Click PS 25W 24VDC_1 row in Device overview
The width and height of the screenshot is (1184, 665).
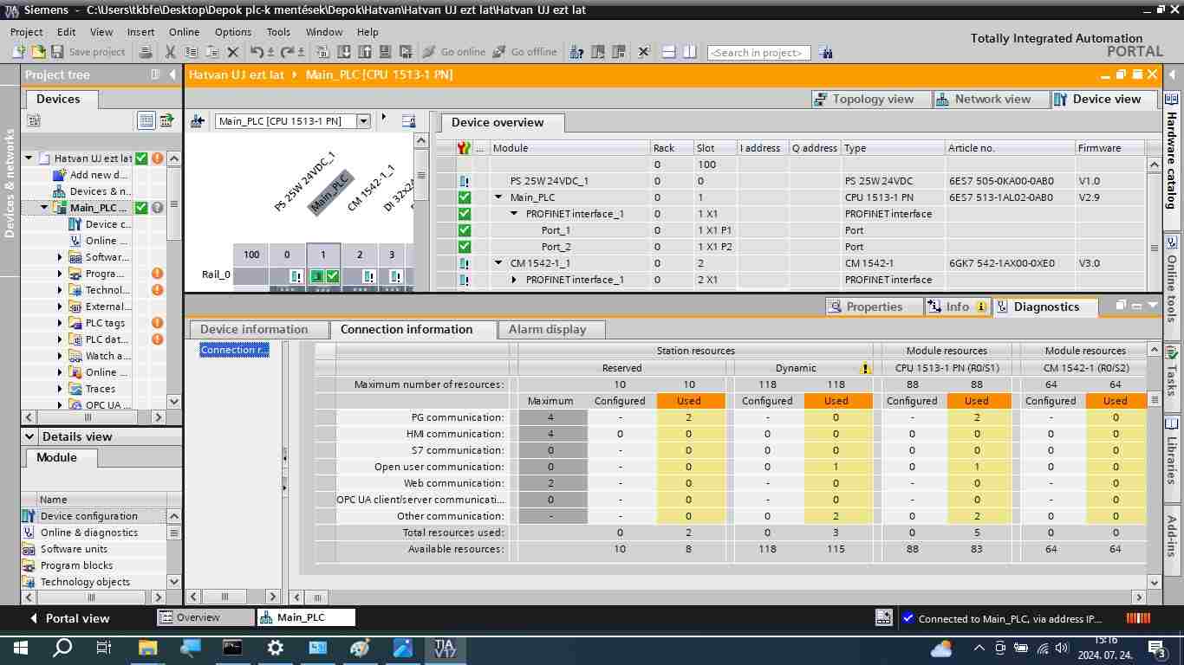pos(790,181)
